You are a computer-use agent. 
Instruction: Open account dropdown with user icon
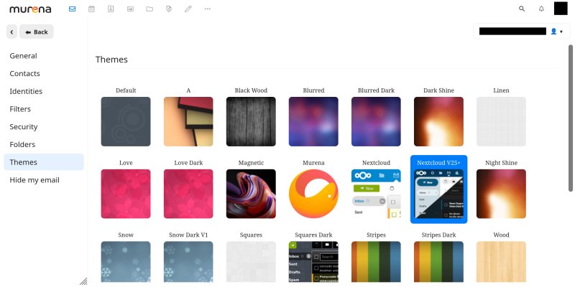[522, 32]
